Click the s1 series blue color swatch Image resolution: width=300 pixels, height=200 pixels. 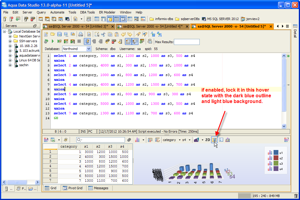coord(276,152)
